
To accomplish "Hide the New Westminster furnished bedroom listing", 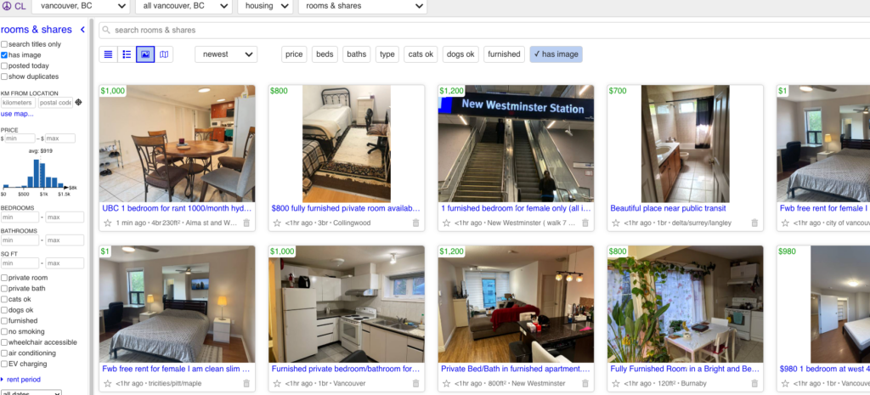I will pos(585,223).
